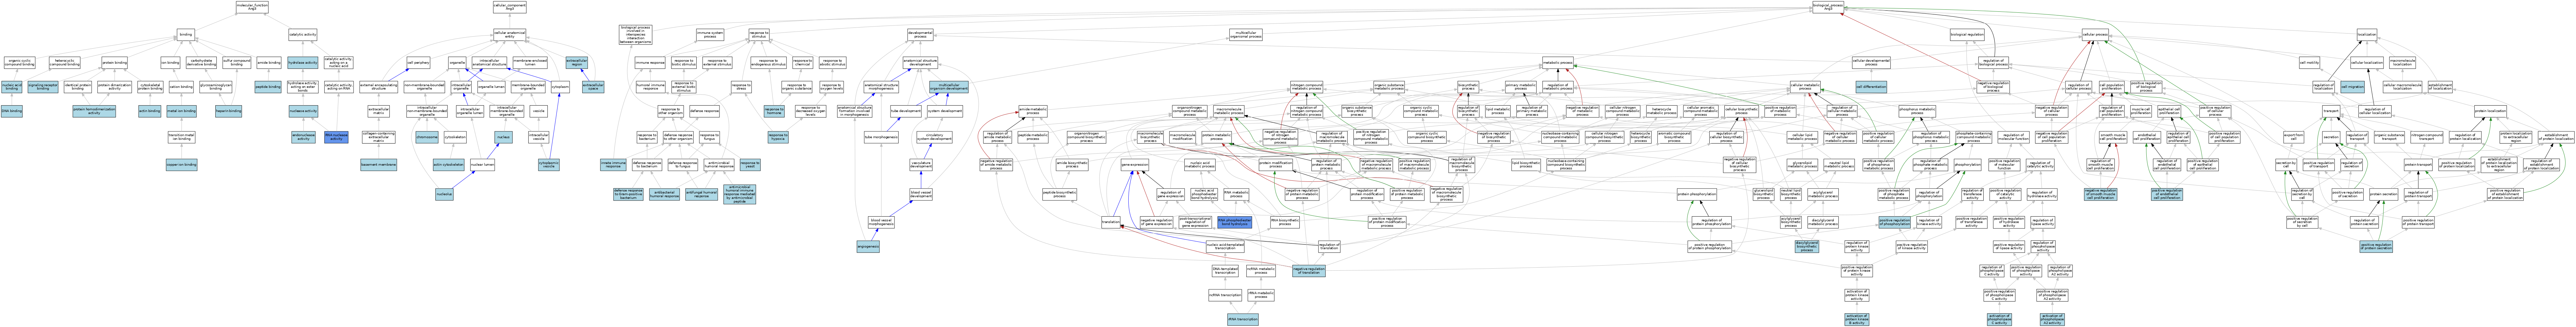Click the nucleolus node

[x=444, y=194]
